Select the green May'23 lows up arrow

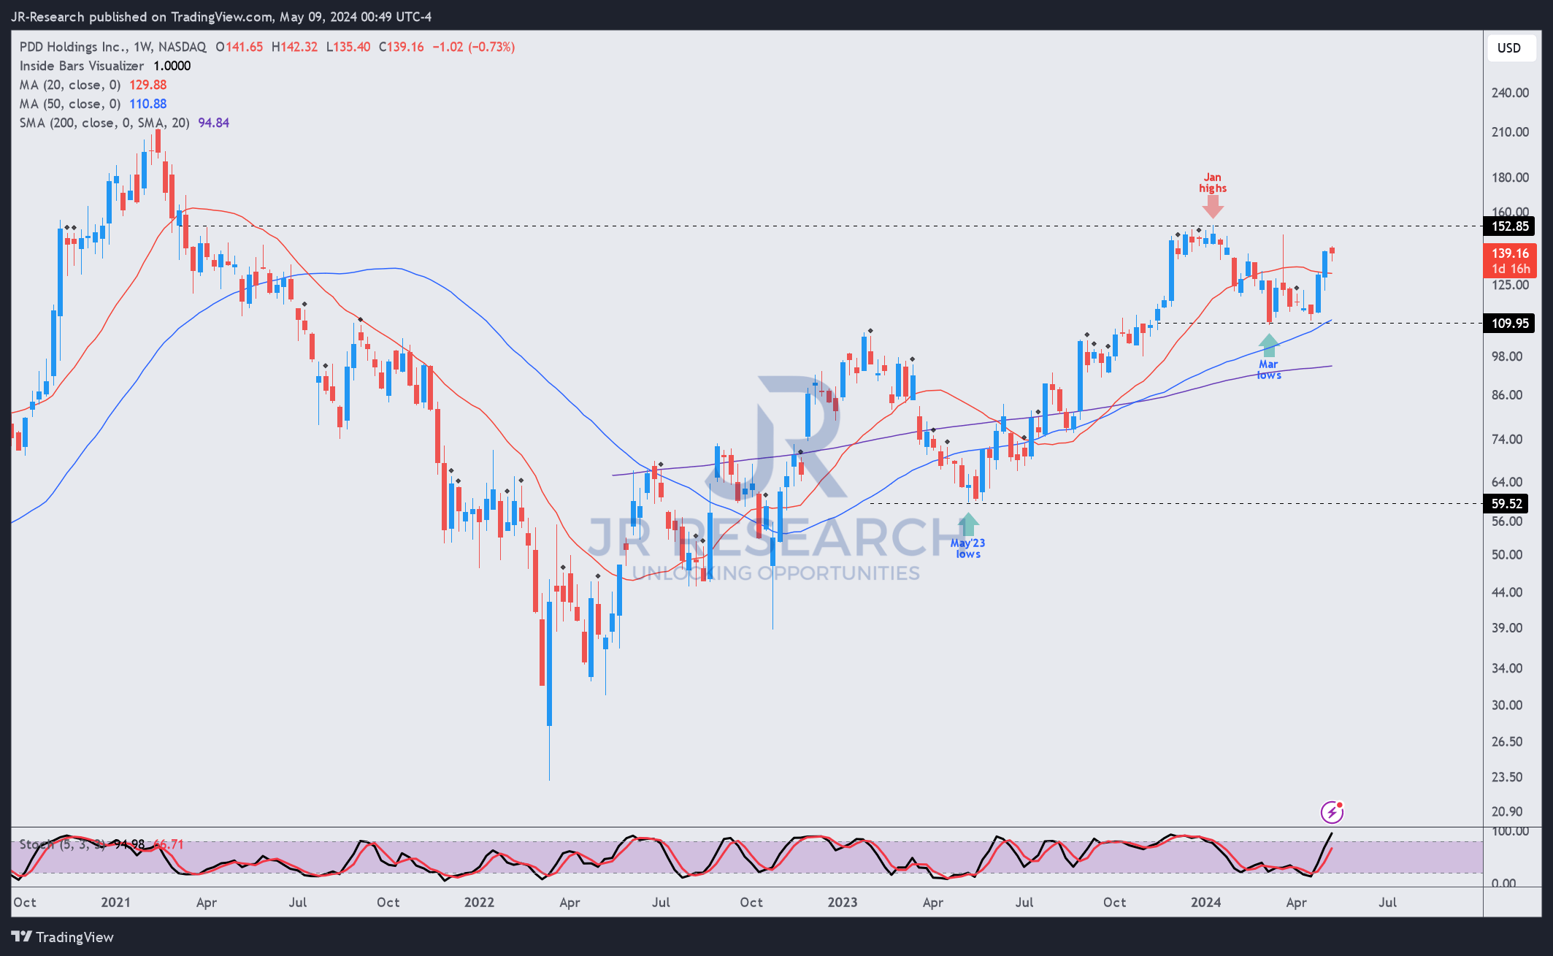pyautogui.click(x=967, y=524)
